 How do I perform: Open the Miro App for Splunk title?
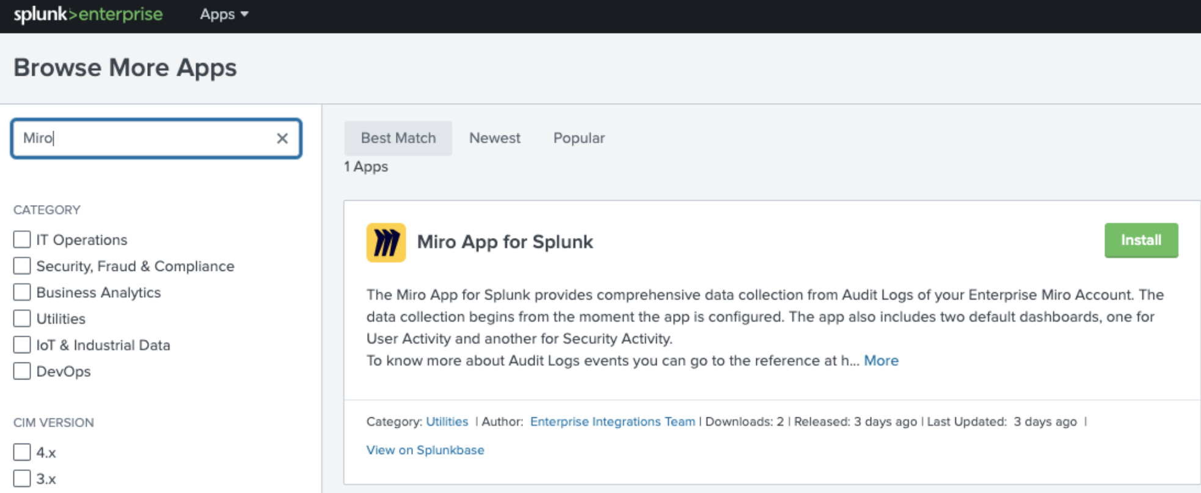coord(505,242)
